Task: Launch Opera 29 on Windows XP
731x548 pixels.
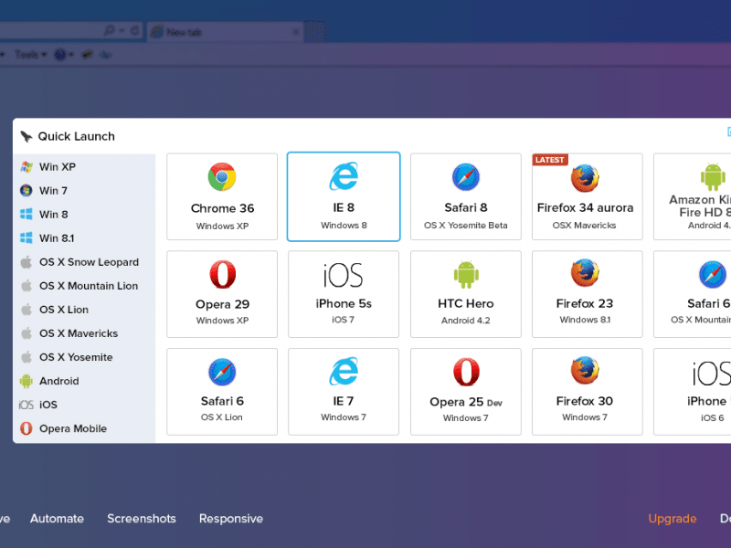Action: (222, 294)
